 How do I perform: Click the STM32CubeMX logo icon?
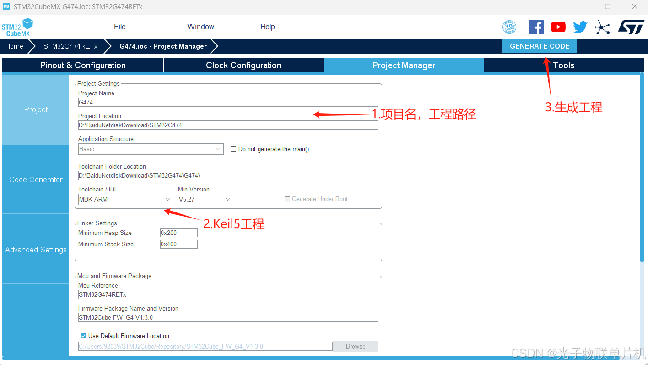pyautogui.click(x=17, y=27)
